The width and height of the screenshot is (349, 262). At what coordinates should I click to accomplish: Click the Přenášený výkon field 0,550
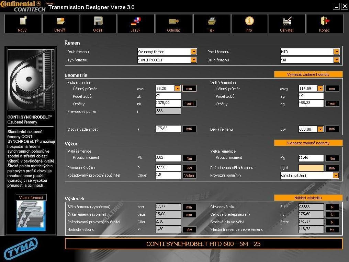click(168, 168)
